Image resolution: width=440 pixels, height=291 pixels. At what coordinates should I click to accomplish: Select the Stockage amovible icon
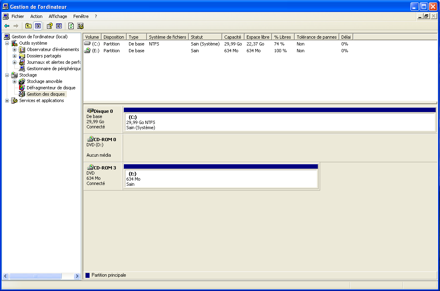pyautogui.click(x=22, y=81)
